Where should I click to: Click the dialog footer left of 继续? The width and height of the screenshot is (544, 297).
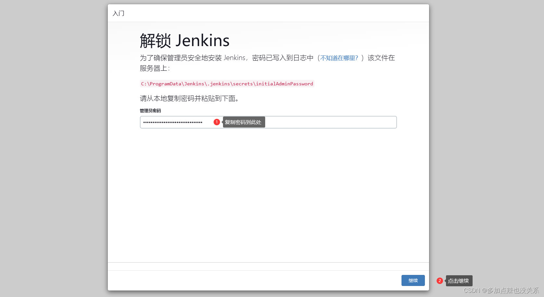coord(253,280)
